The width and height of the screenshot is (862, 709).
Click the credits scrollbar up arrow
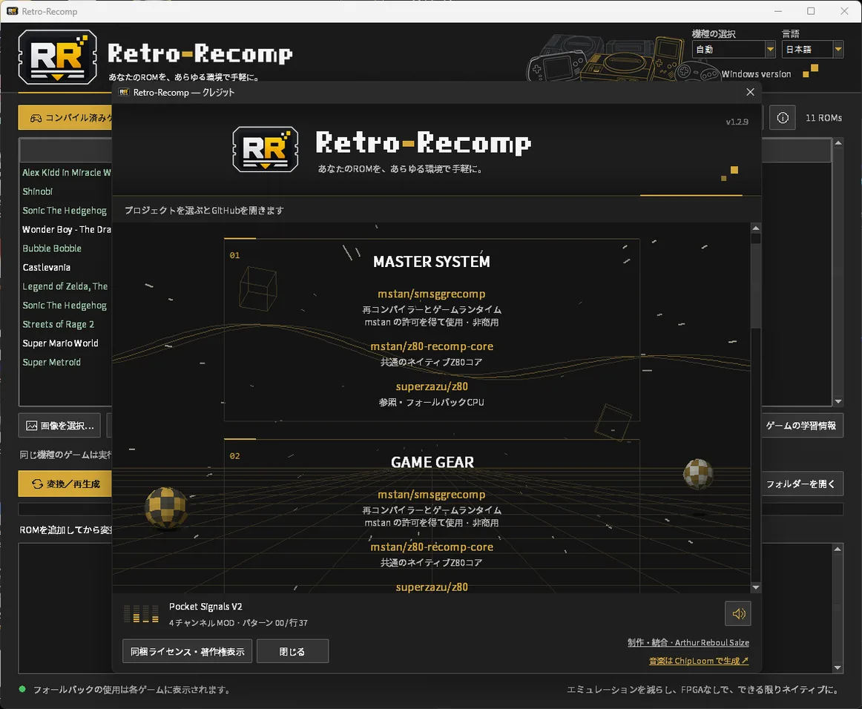point(756,228)
